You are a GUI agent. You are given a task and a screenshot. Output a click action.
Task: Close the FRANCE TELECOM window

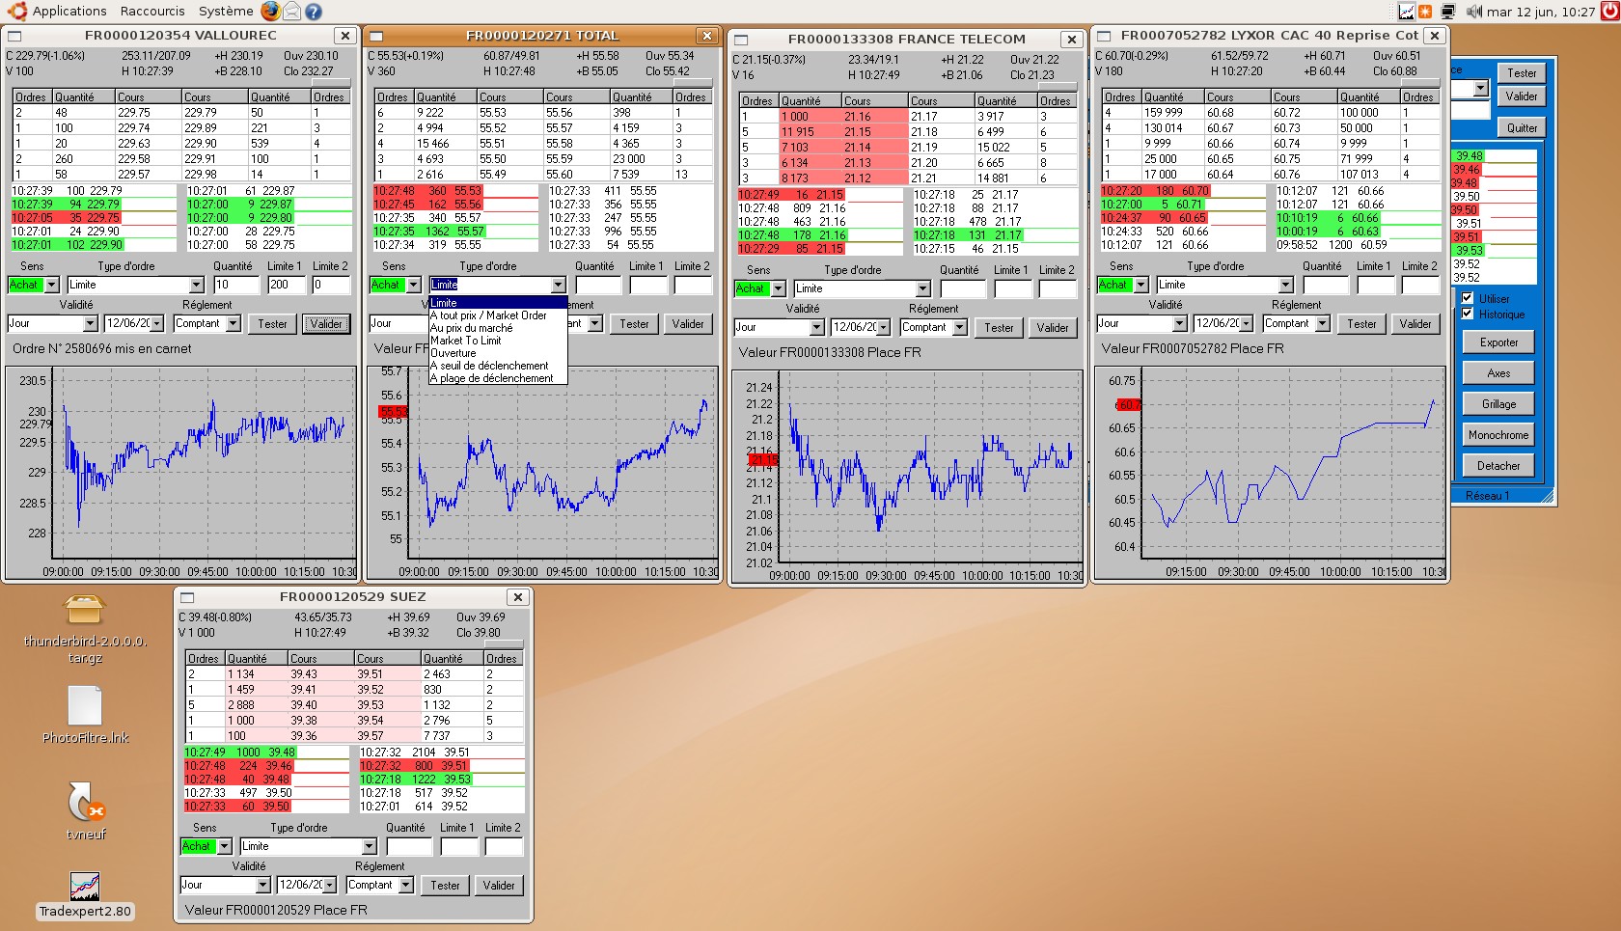tap(1072, 40)
